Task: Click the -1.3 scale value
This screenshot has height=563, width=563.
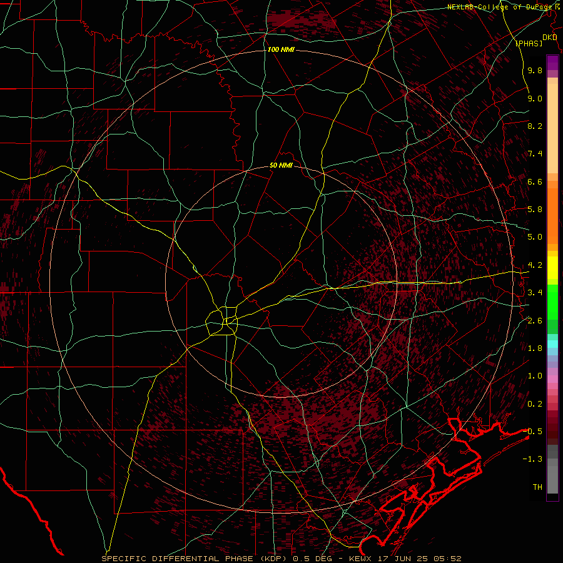Action: pyautogui.click(x=532, y=459)
